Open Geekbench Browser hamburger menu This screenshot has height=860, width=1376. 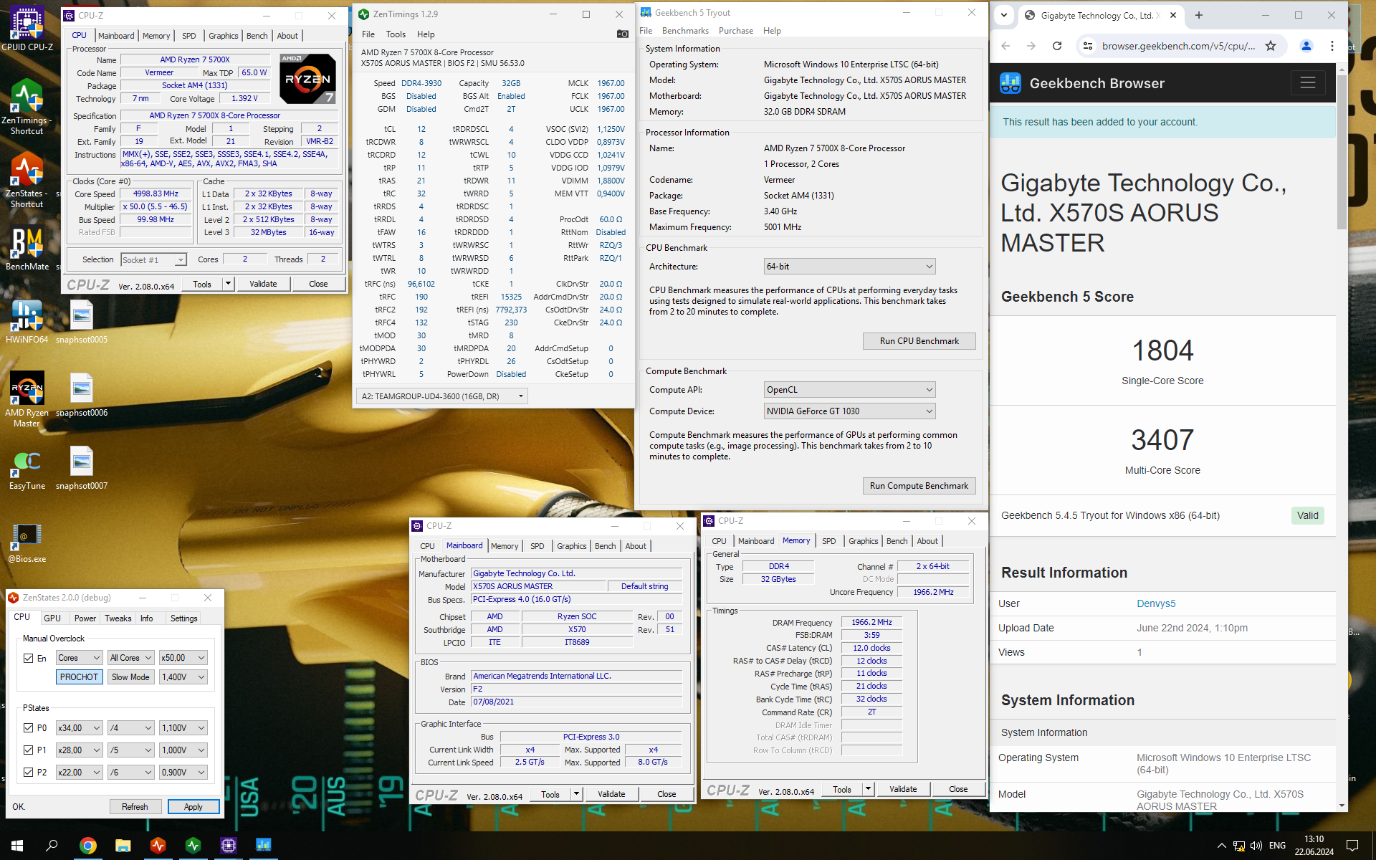(1307, 83)
